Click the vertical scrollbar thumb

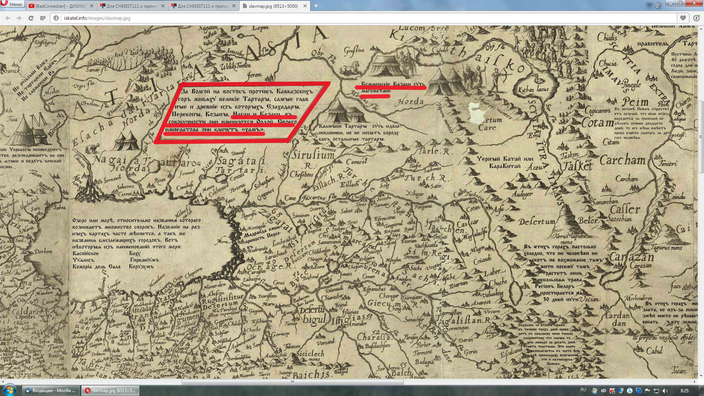point(701,136)
